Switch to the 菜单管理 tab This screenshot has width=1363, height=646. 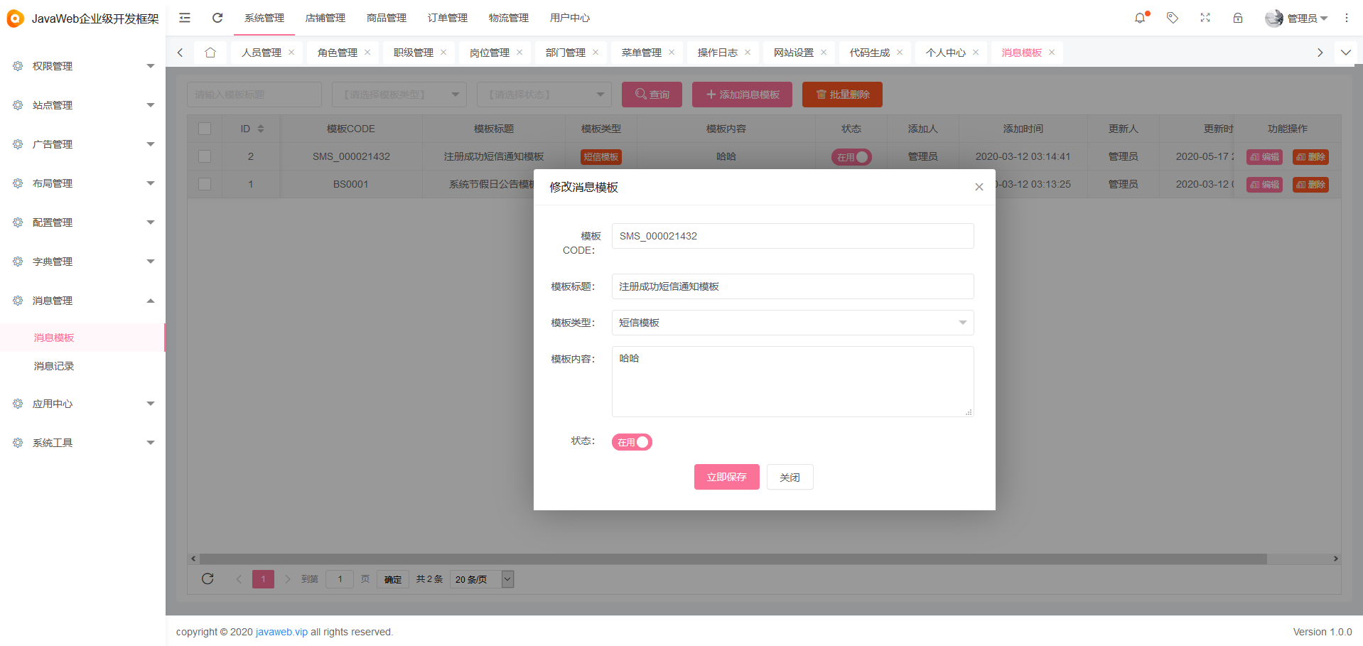[640, 52]
